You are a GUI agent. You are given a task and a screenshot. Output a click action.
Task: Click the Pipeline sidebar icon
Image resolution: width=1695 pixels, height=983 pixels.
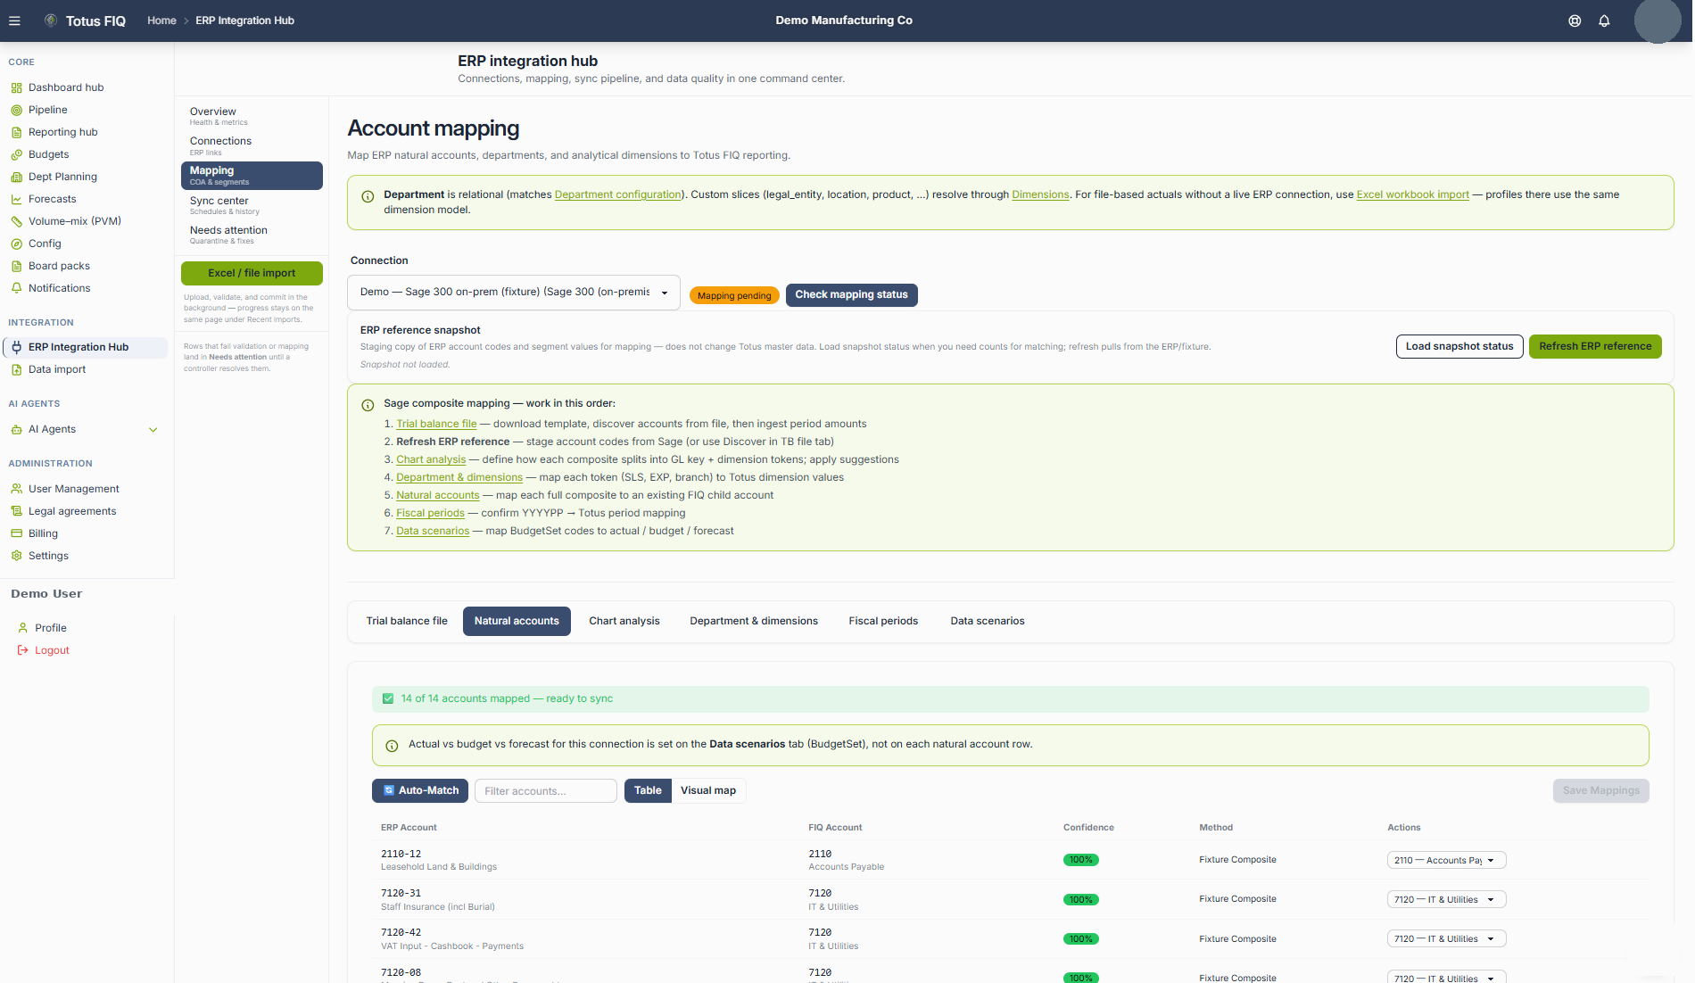coord(16,110)
